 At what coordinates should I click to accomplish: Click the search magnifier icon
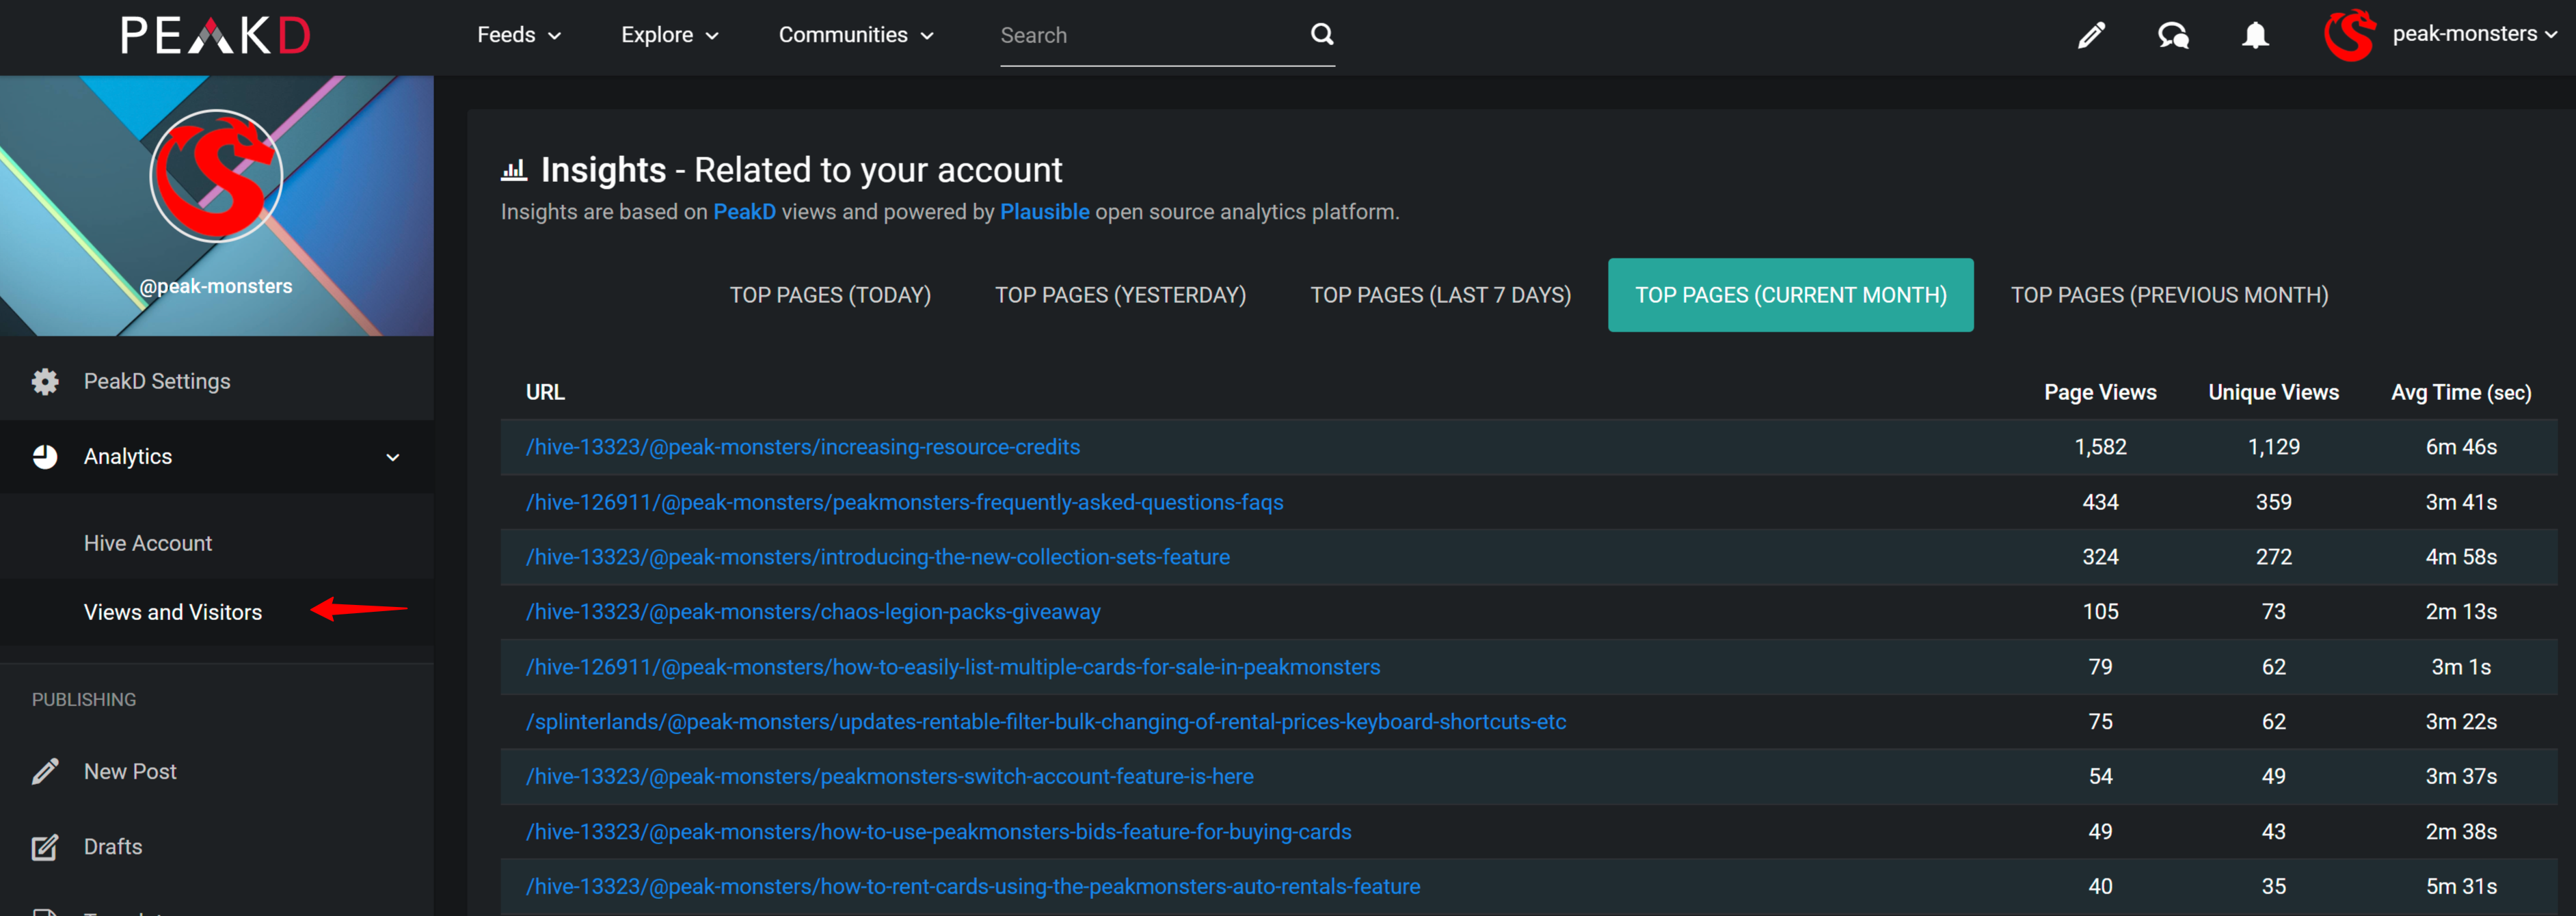point(1321,34)
